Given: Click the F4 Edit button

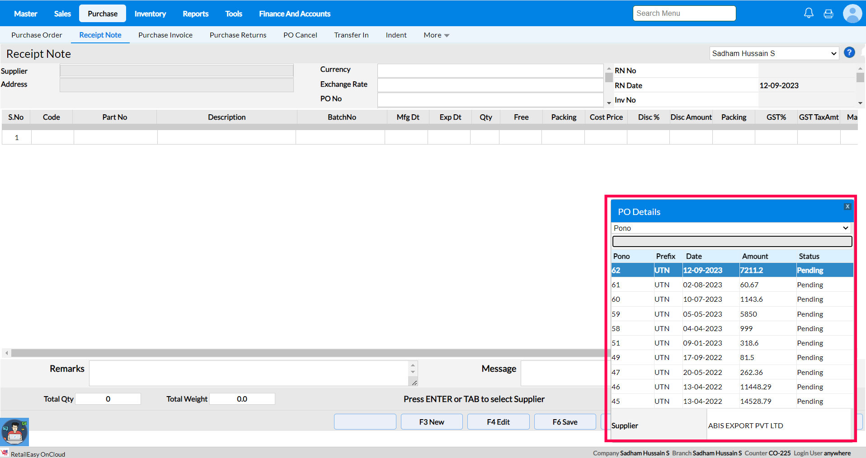Looking at the screenshot, I should coord(498,422).
